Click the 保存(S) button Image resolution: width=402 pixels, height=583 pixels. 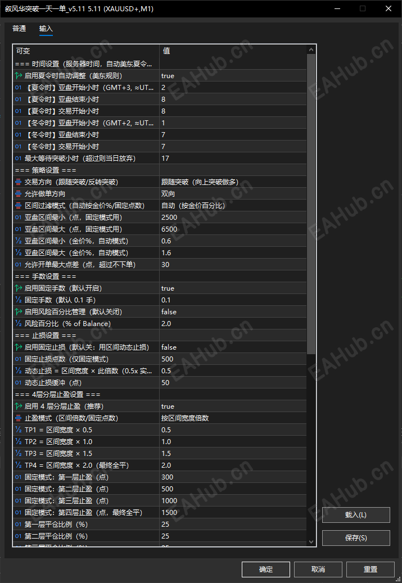pyautogui.click(x=356, y=538)
